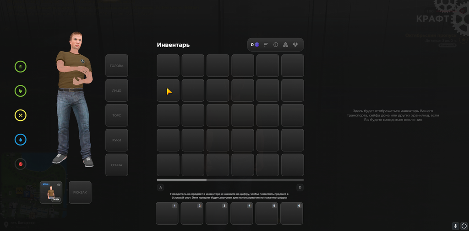Click the Инвентарь heading
Screen dimensions: 469x231
click(x=173, y=45)
